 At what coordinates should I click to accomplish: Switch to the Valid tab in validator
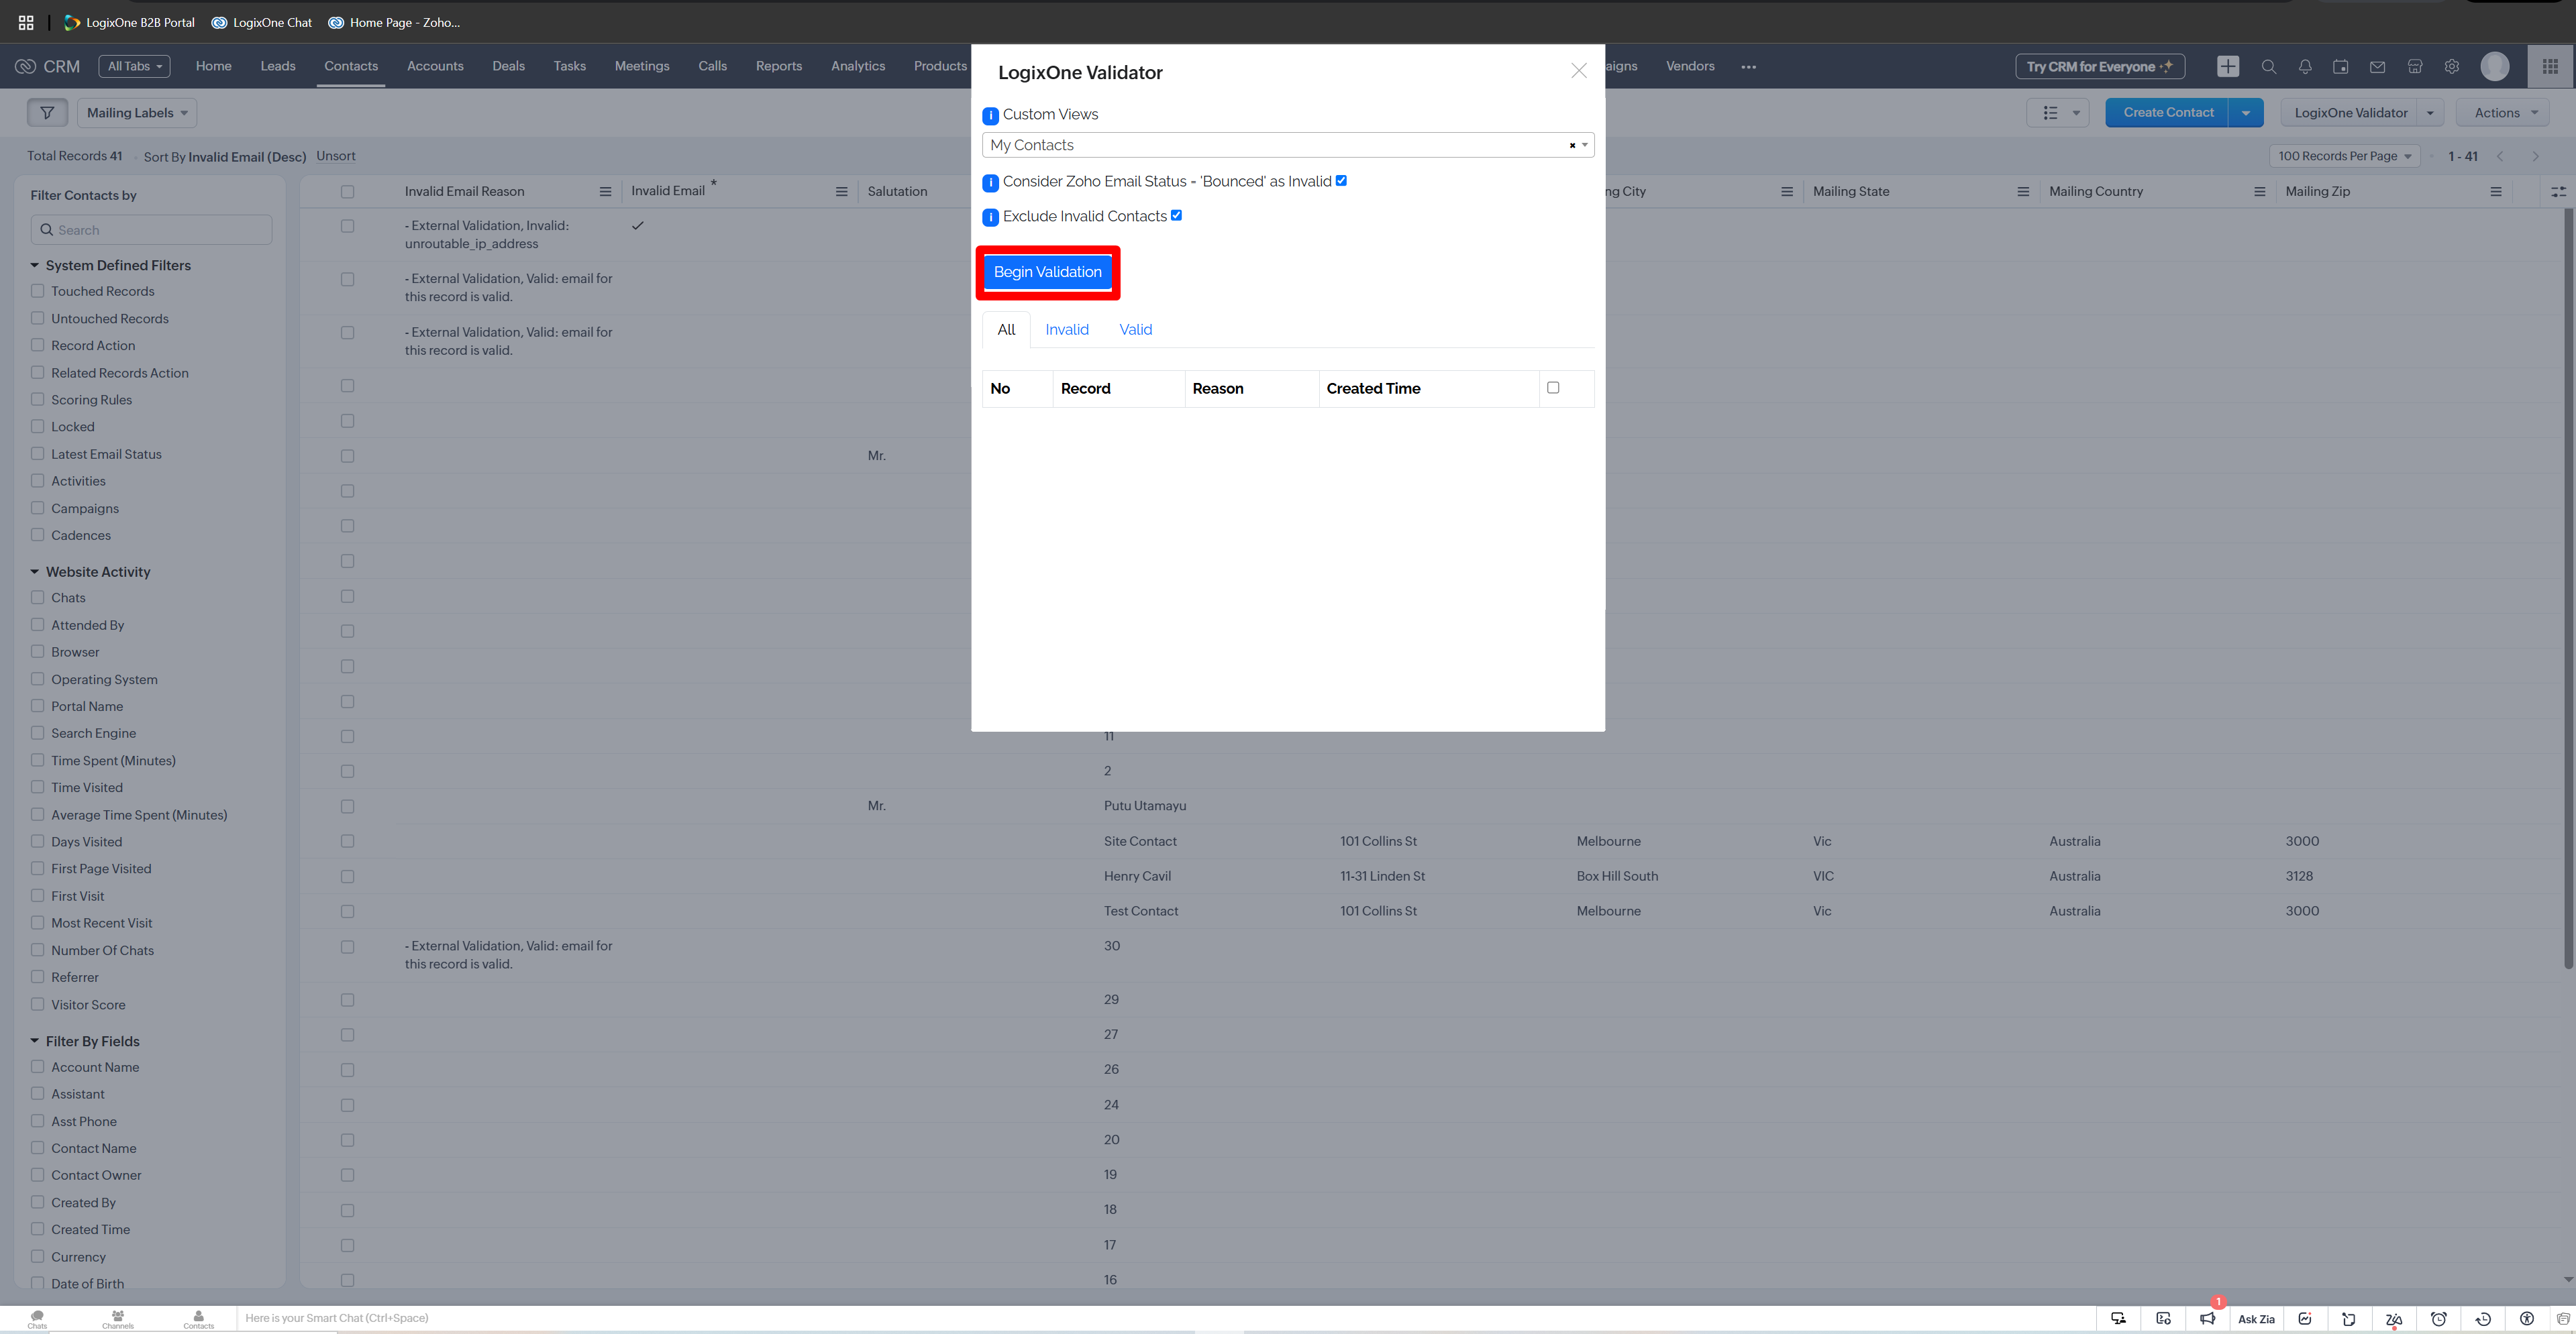point(1135,330)
